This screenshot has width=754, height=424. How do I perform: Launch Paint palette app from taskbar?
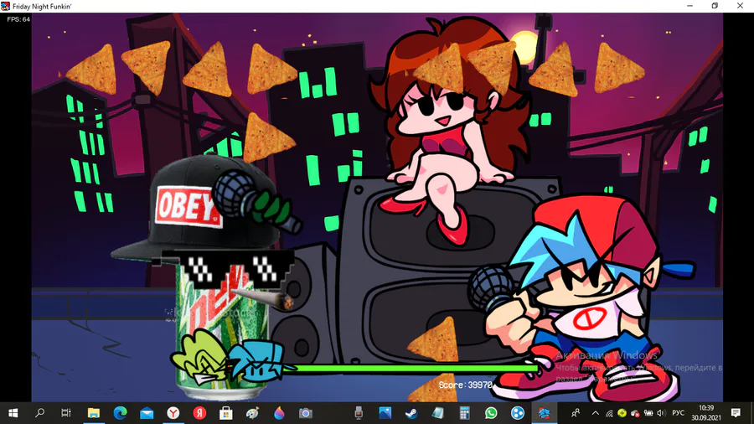[x=252, y=413]
